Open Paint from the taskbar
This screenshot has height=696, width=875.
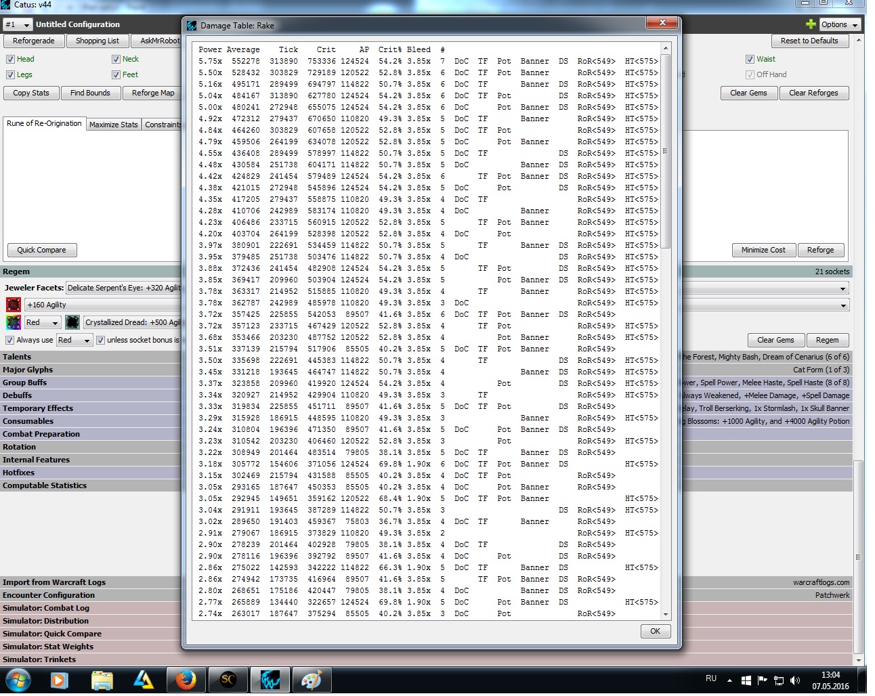point(311,680)
